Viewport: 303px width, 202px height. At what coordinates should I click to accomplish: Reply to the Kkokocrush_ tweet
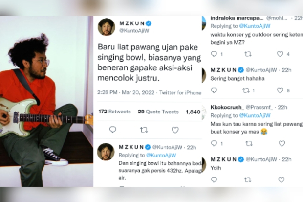[x=214, y=143]
